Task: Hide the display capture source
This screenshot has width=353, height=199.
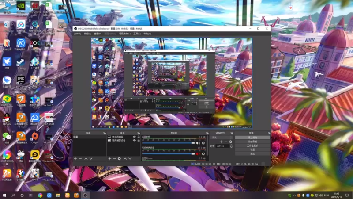Action: 135,137
